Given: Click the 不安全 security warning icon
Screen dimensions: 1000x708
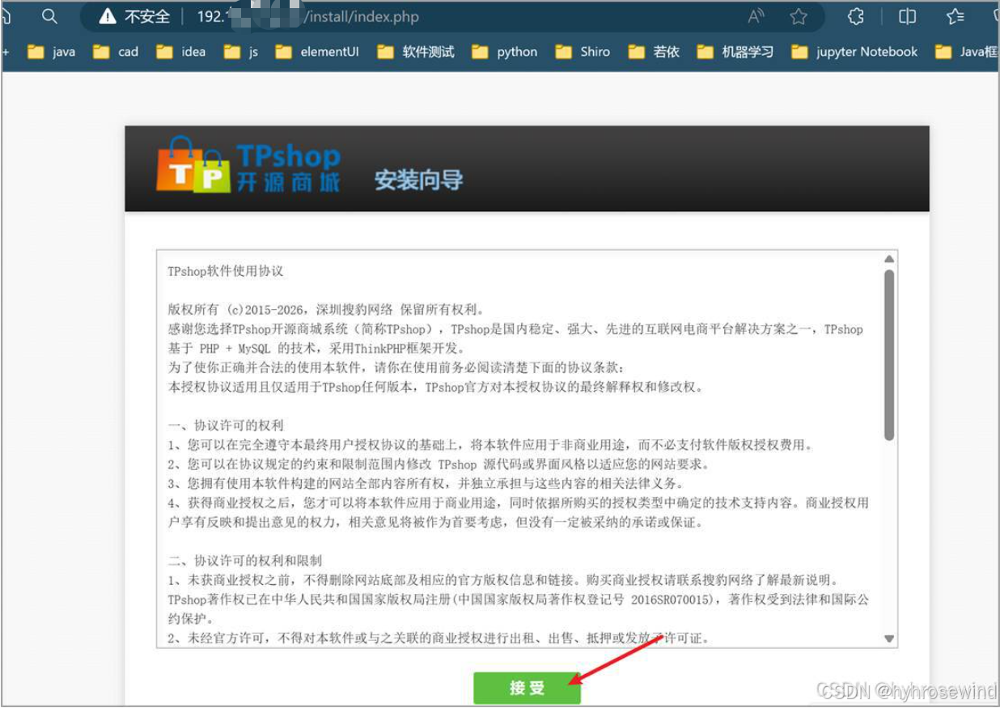Looking at the screenshot, I should tap(107, 16).
